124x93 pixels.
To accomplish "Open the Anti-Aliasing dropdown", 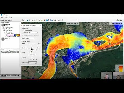I will coord(33,63).
